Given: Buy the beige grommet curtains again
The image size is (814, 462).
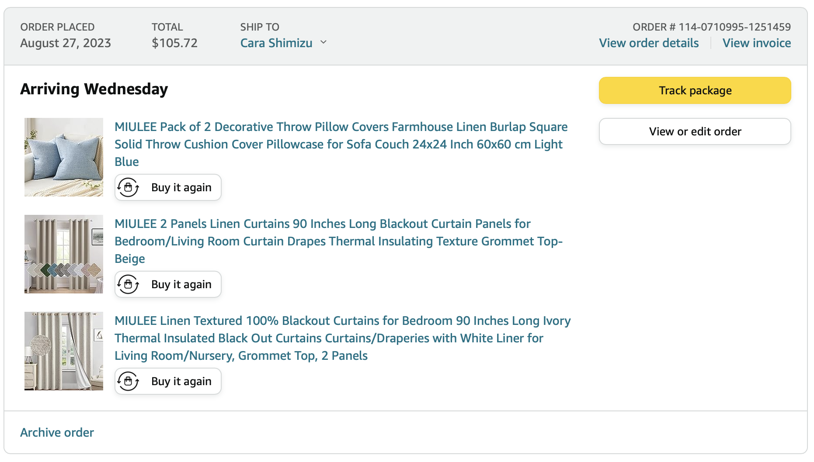Looking at the screenshot, I should pyautogui.click(x=181, y=284).
